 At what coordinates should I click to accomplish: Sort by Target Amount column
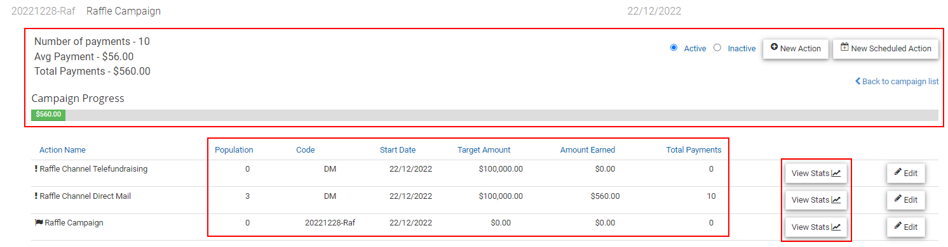(x=484, y=150)
